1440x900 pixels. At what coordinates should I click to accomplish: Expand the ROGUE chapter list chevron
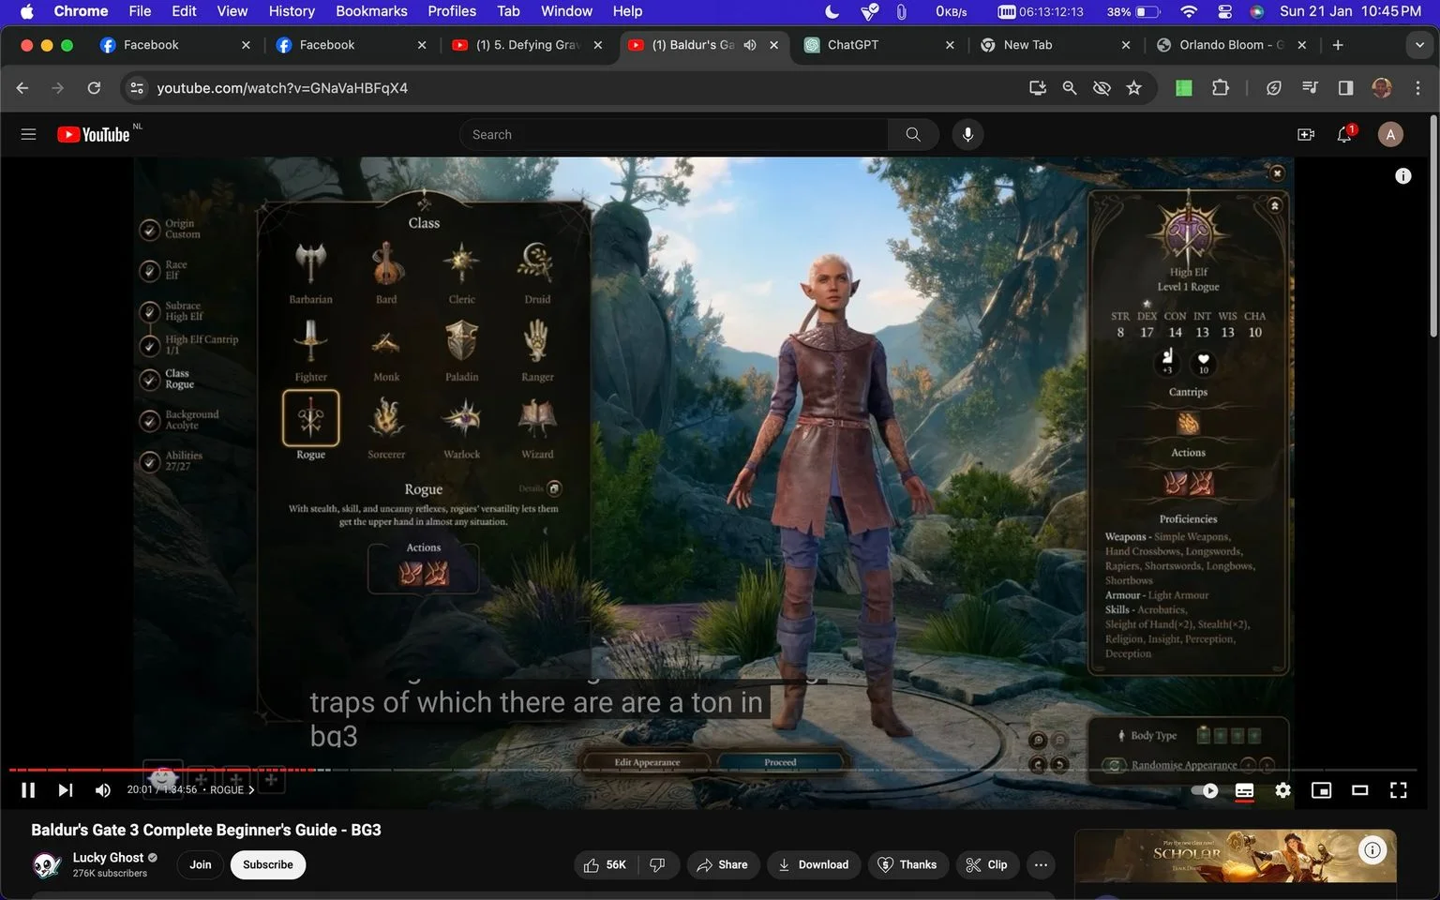251,790
